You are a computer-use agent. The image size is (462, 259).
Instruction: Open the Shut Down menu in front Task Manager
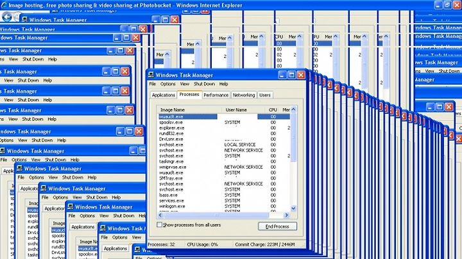[x=204, y=84]
